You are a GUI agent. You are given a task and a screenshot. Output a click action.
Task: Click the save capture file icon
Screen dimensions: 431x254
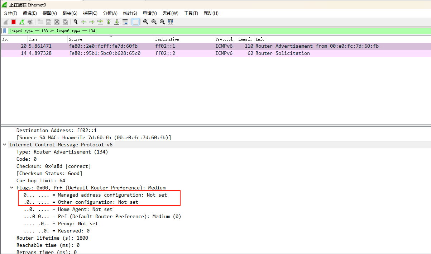pos(49,22)
